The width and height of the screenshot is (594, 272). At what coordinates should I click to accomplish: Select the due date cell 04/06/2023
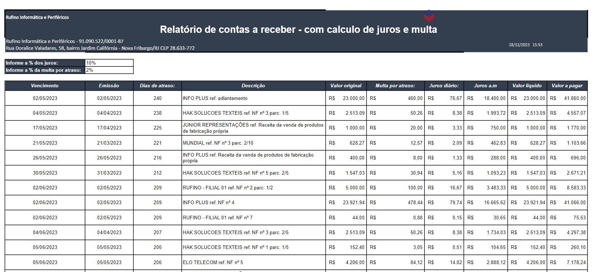pyautogui.click(x=45, y=232)
